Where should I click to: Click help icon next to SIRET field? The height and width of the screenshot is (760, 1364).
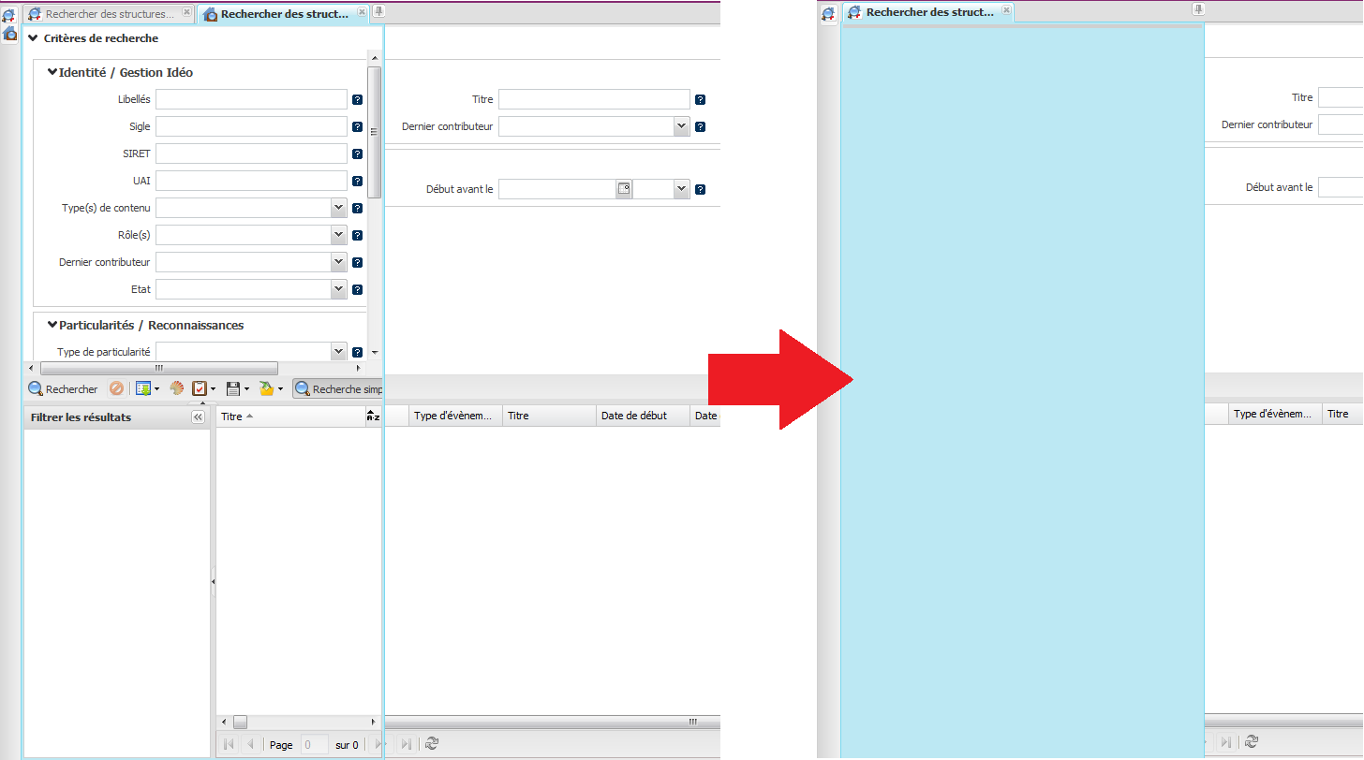coord(357,154)
